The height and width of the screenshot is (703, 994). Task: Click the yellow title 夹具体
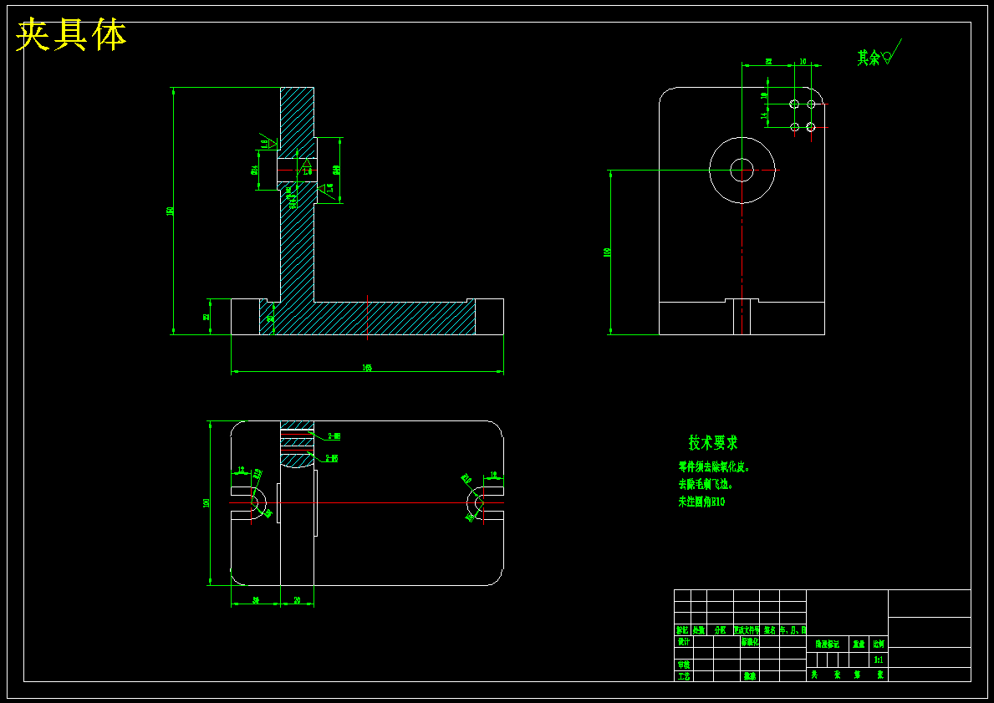[71, 35]
